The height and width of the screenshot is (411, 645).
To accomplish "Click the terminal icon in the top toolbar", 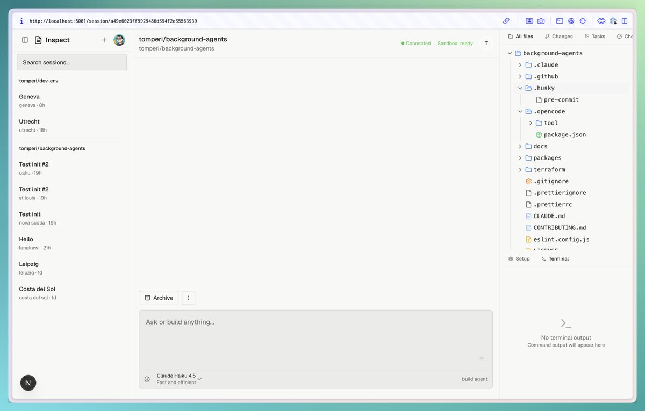I will point(560,21).
